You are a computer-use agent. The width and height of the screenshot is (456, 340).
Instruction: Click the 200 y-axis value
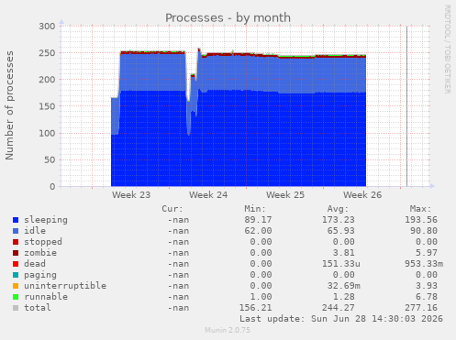pos(47,80)
